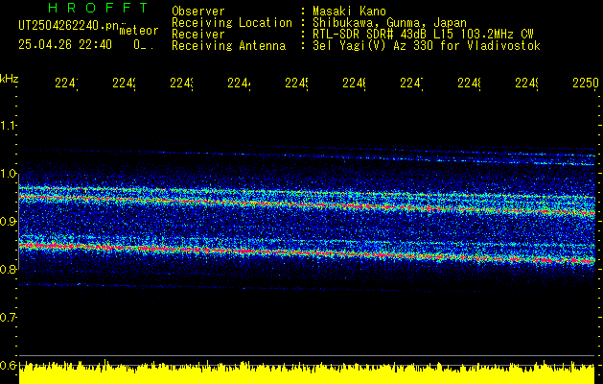Click the lower red signal trace near 0.85 kHz
The image size is (603, 384).
308,253
